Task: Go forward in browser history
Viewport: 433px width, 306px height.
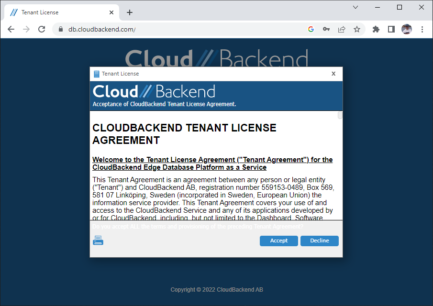Action: 26,29
